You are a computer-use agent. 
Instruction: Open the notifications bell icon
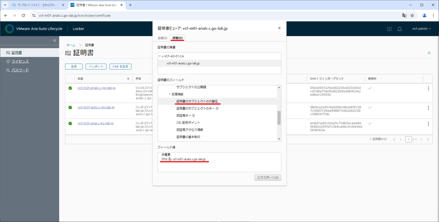(399, 29)
